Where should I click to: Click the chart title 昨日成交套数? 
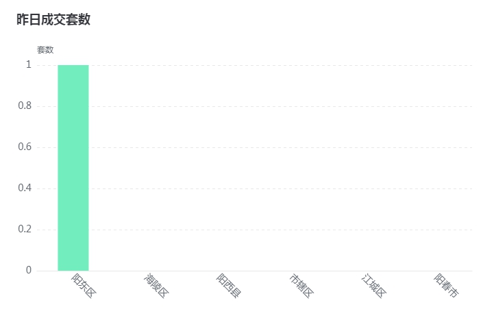[x=53, y=19]
